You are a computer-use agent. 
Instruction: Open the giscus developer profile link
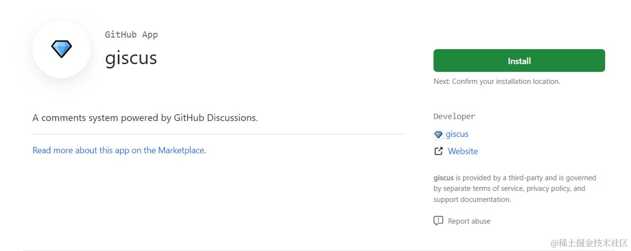tap(457, 134)
